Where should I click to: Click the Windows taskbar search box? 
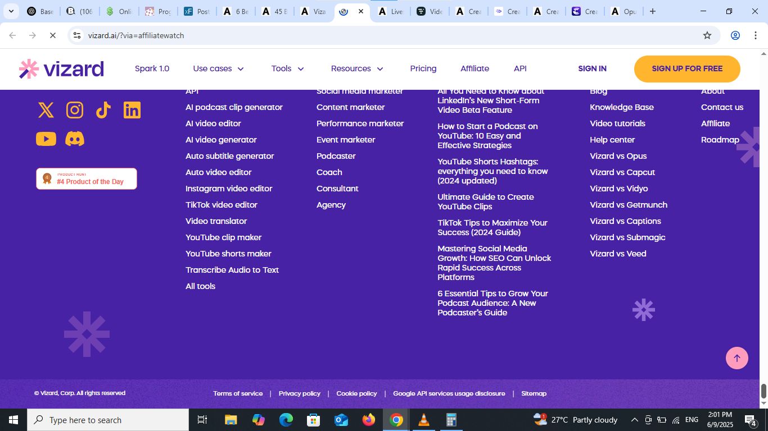coord(108,420)
